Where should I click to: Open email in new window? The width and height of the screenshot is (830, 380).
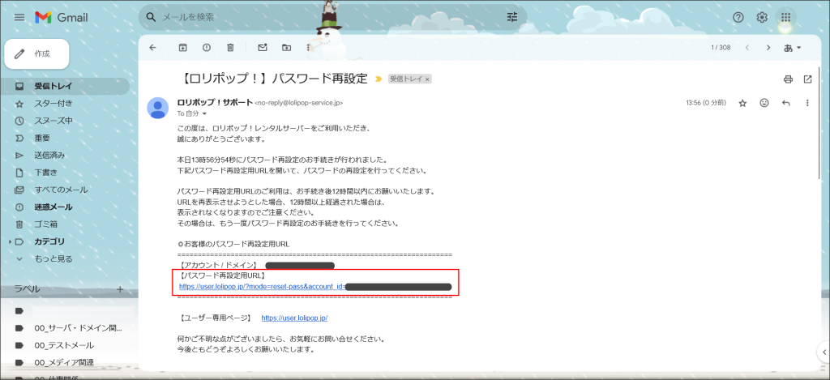tap(808, 79)
